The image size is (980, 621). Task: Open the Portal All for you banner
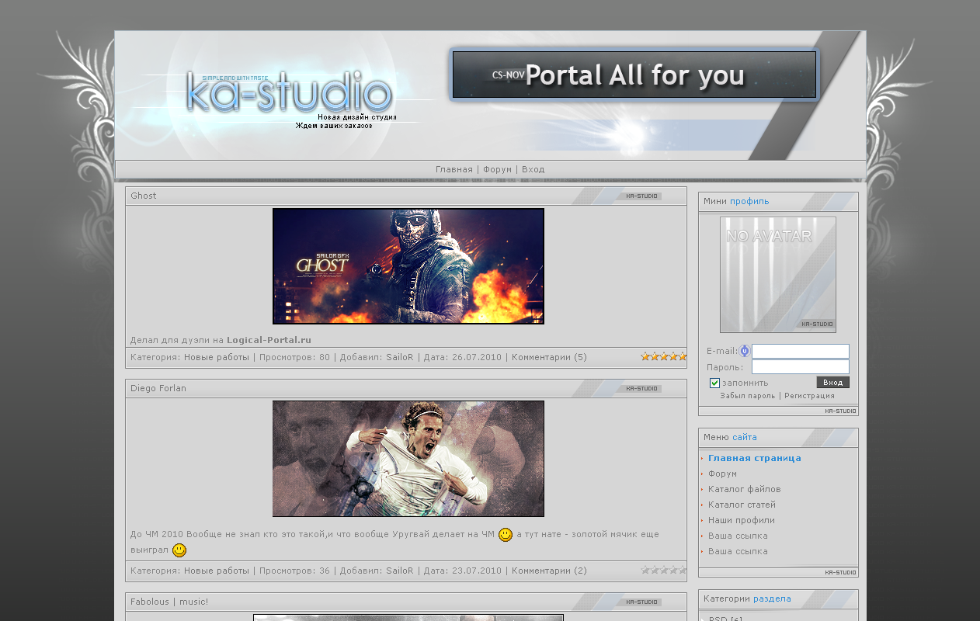[634, 75]
